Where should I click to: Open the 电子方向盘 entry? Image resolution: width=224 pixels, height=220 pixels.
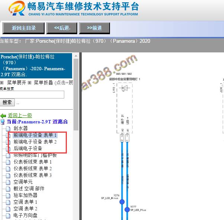[25, 215]
